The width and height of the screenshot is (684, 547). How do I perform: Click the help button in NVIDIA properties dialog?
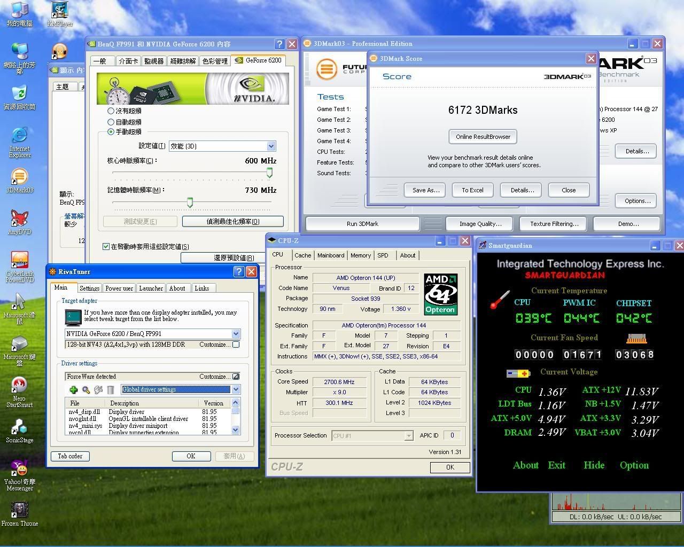[279, 44]
